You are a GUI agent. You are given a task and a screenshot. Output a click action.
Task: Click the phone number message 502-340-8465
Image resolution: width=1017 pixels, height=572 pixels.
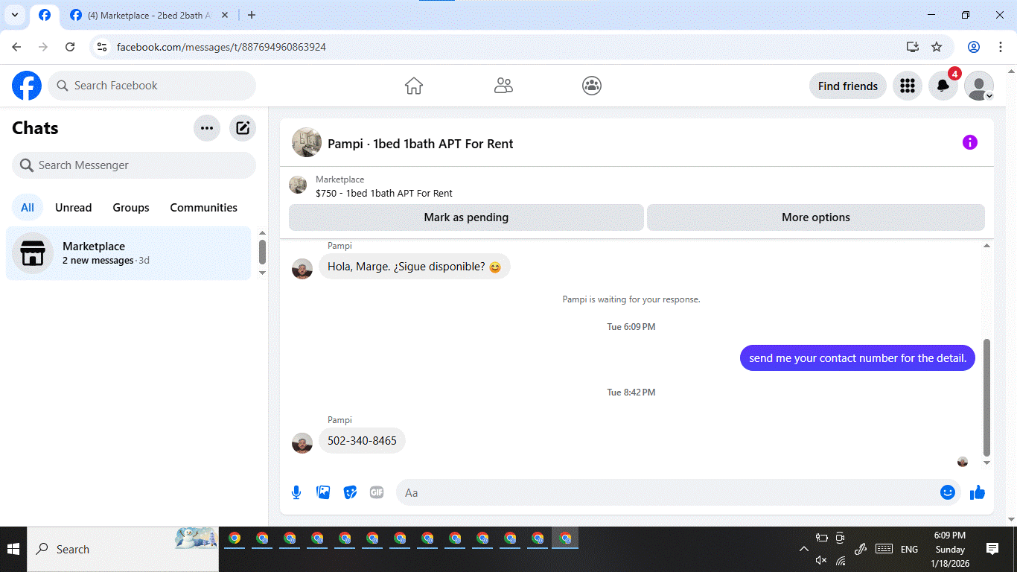[362, 441]
